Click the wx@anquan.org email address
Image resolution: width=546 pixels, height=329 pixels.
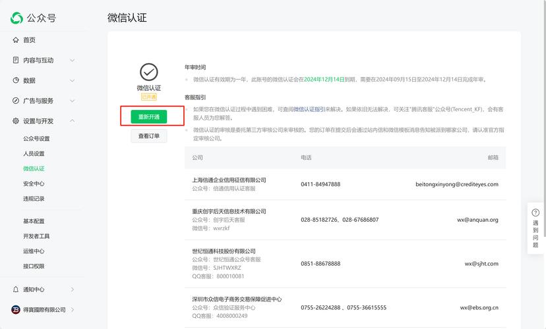(477, 220)
